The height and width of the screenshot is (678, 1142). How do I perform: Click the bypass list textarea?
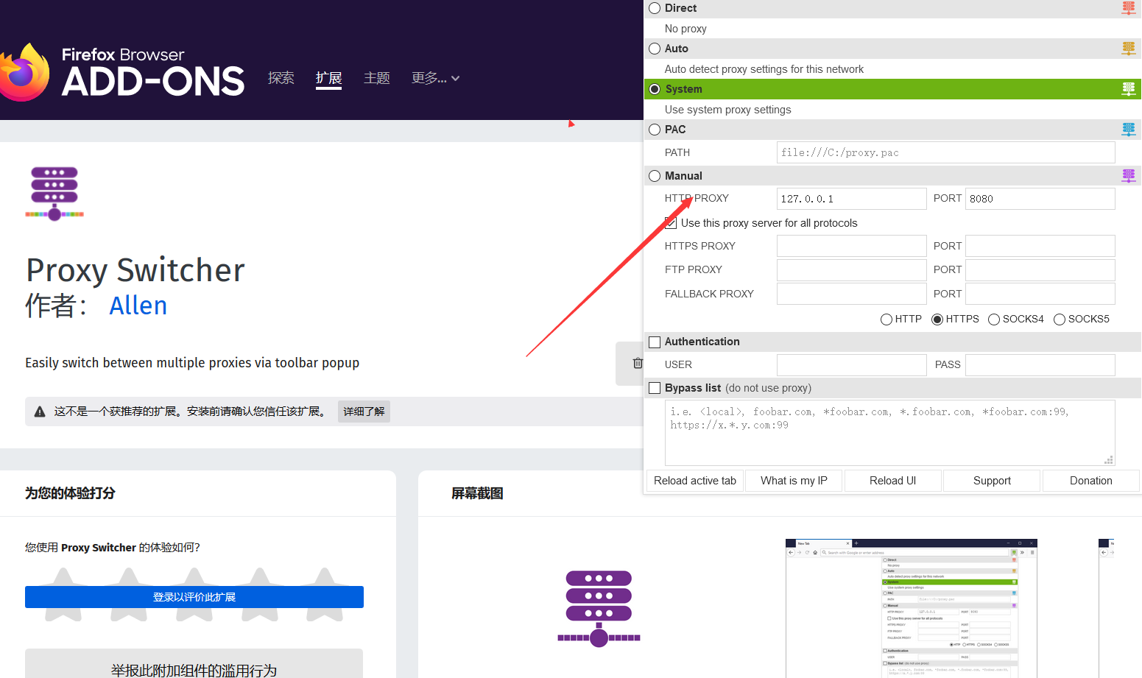[x=890, y=433]
